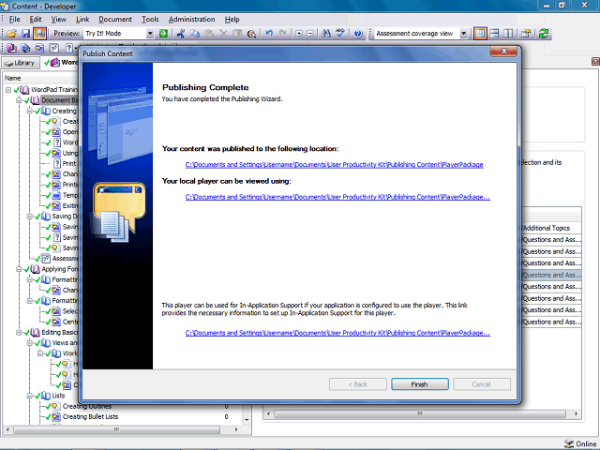The image size is (600, 450).
Task: Select the horizontal split layout button
Action: 494,34
